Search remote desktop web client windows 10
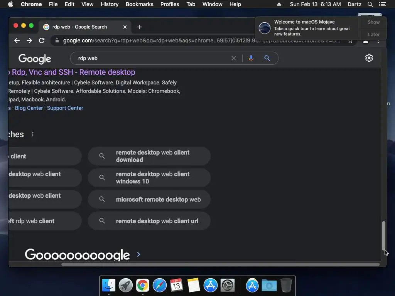 (149, 178)
